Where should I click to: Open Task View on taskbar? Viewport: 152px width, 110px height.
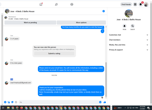click(x=3, y=108)
